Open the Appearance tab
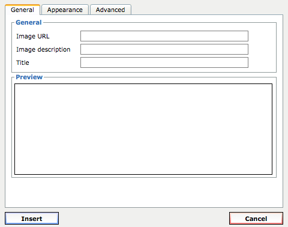The height and width of the screenshot is (227, 288). [65, 10]
